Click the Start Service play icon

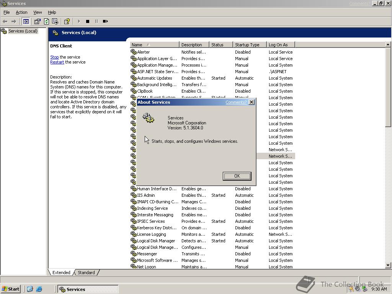pyautogui.click(x=79, y=21)
